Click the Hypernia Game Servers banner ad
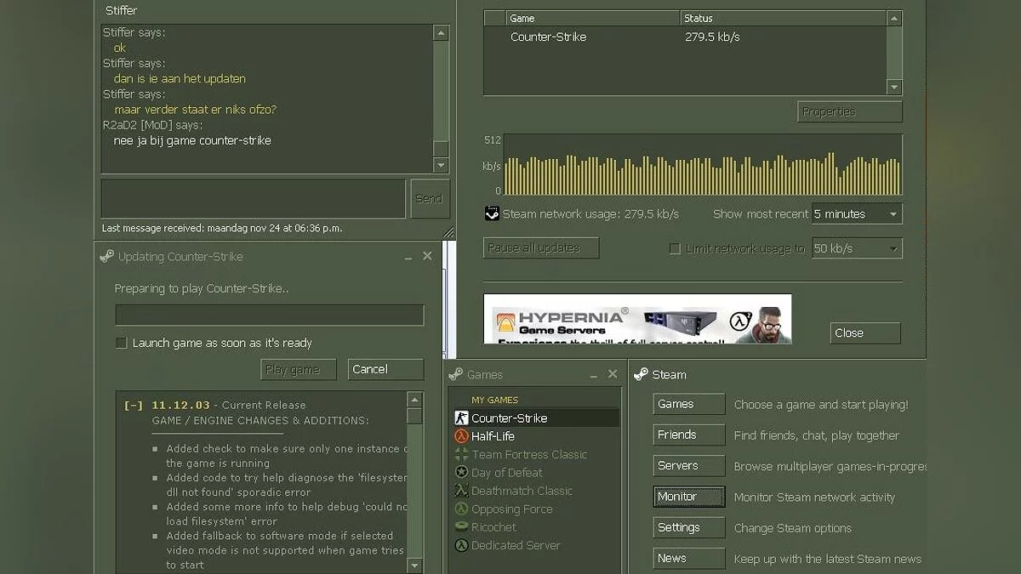Image resolution: width=1021 pixels, height=574 pixels. point(636,319)
